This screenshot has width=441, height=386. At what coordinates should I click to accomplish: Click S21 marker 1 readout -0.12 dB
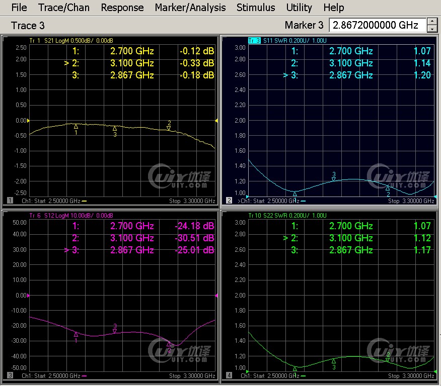197,51
